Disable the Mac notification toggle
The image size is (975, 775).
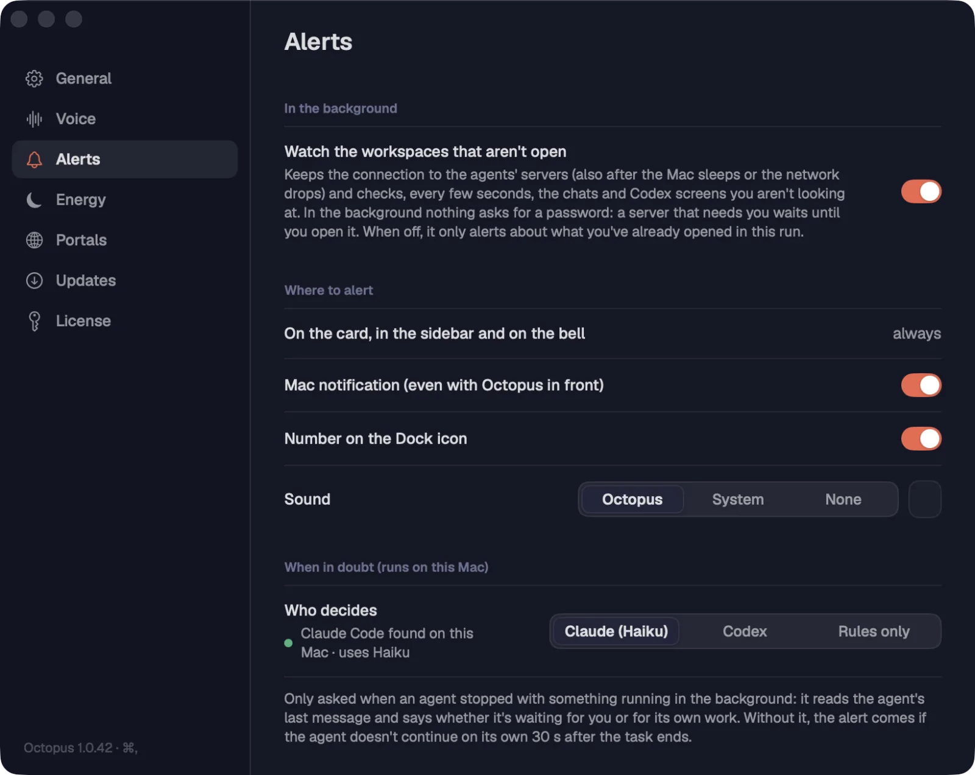coord(921,385)
